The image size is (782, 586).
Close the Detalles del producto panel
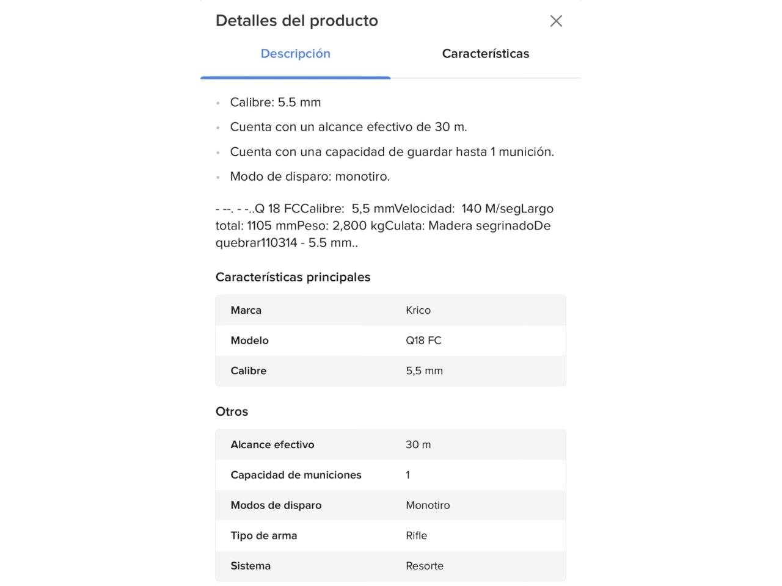point(556,21)
